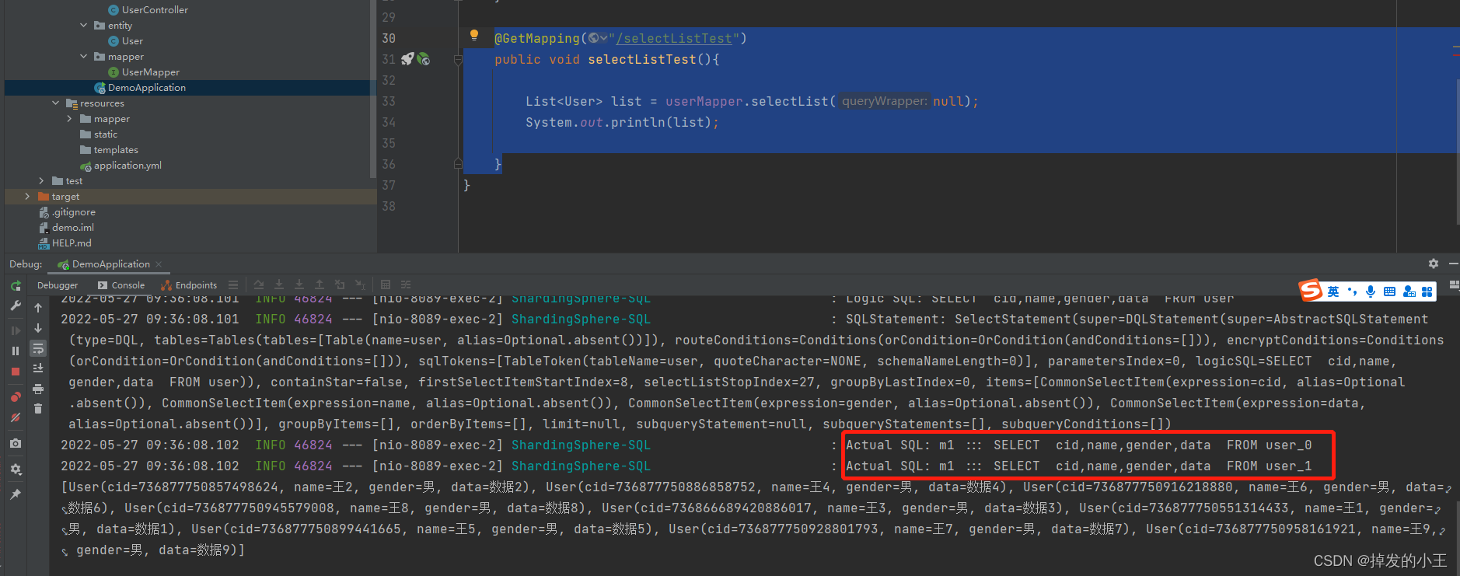The height and width of the screenshot is (576, 1460).
Task: Open the Debug panel gear options
Action: [1434, 264]
